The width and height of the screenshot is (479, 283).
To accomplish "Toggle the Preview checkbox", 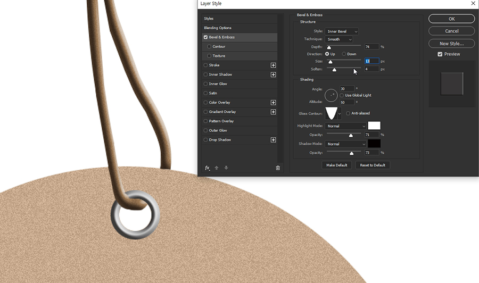I will pos(440,54).
